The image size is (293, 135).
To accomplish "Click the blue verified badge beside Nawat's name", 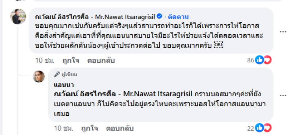I will coord(159,16).
